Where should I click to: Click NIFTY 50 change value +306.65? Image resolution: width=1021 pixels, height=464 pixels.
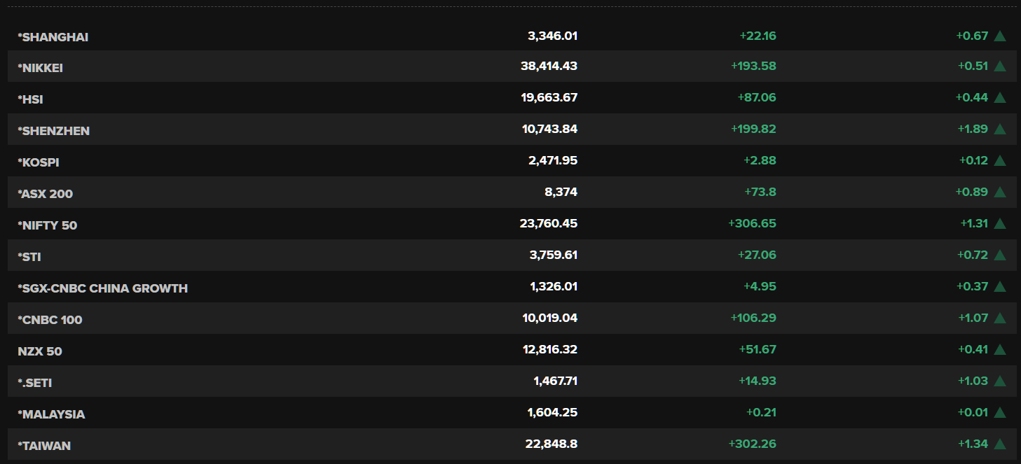[753, 223]
